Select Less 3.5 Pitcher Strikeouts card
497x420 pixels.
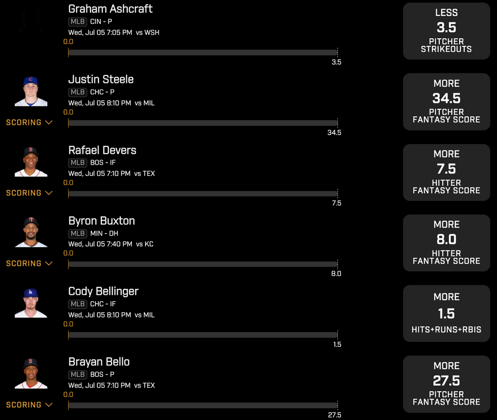tap(446, 31)
